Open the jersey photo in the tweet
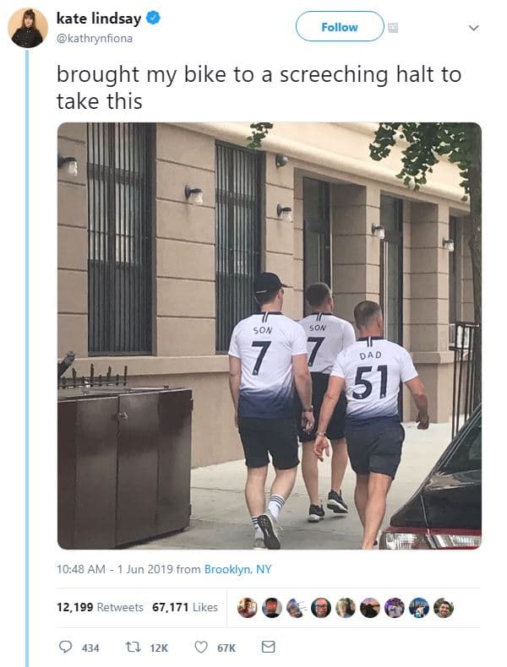507x667 pixels. click(270, 336)
